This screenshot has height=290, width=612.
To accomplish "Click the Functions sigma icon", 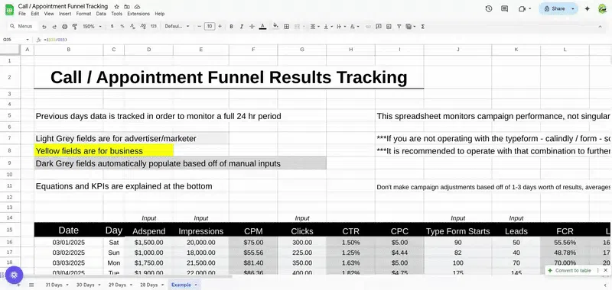I will pos(423,27).
